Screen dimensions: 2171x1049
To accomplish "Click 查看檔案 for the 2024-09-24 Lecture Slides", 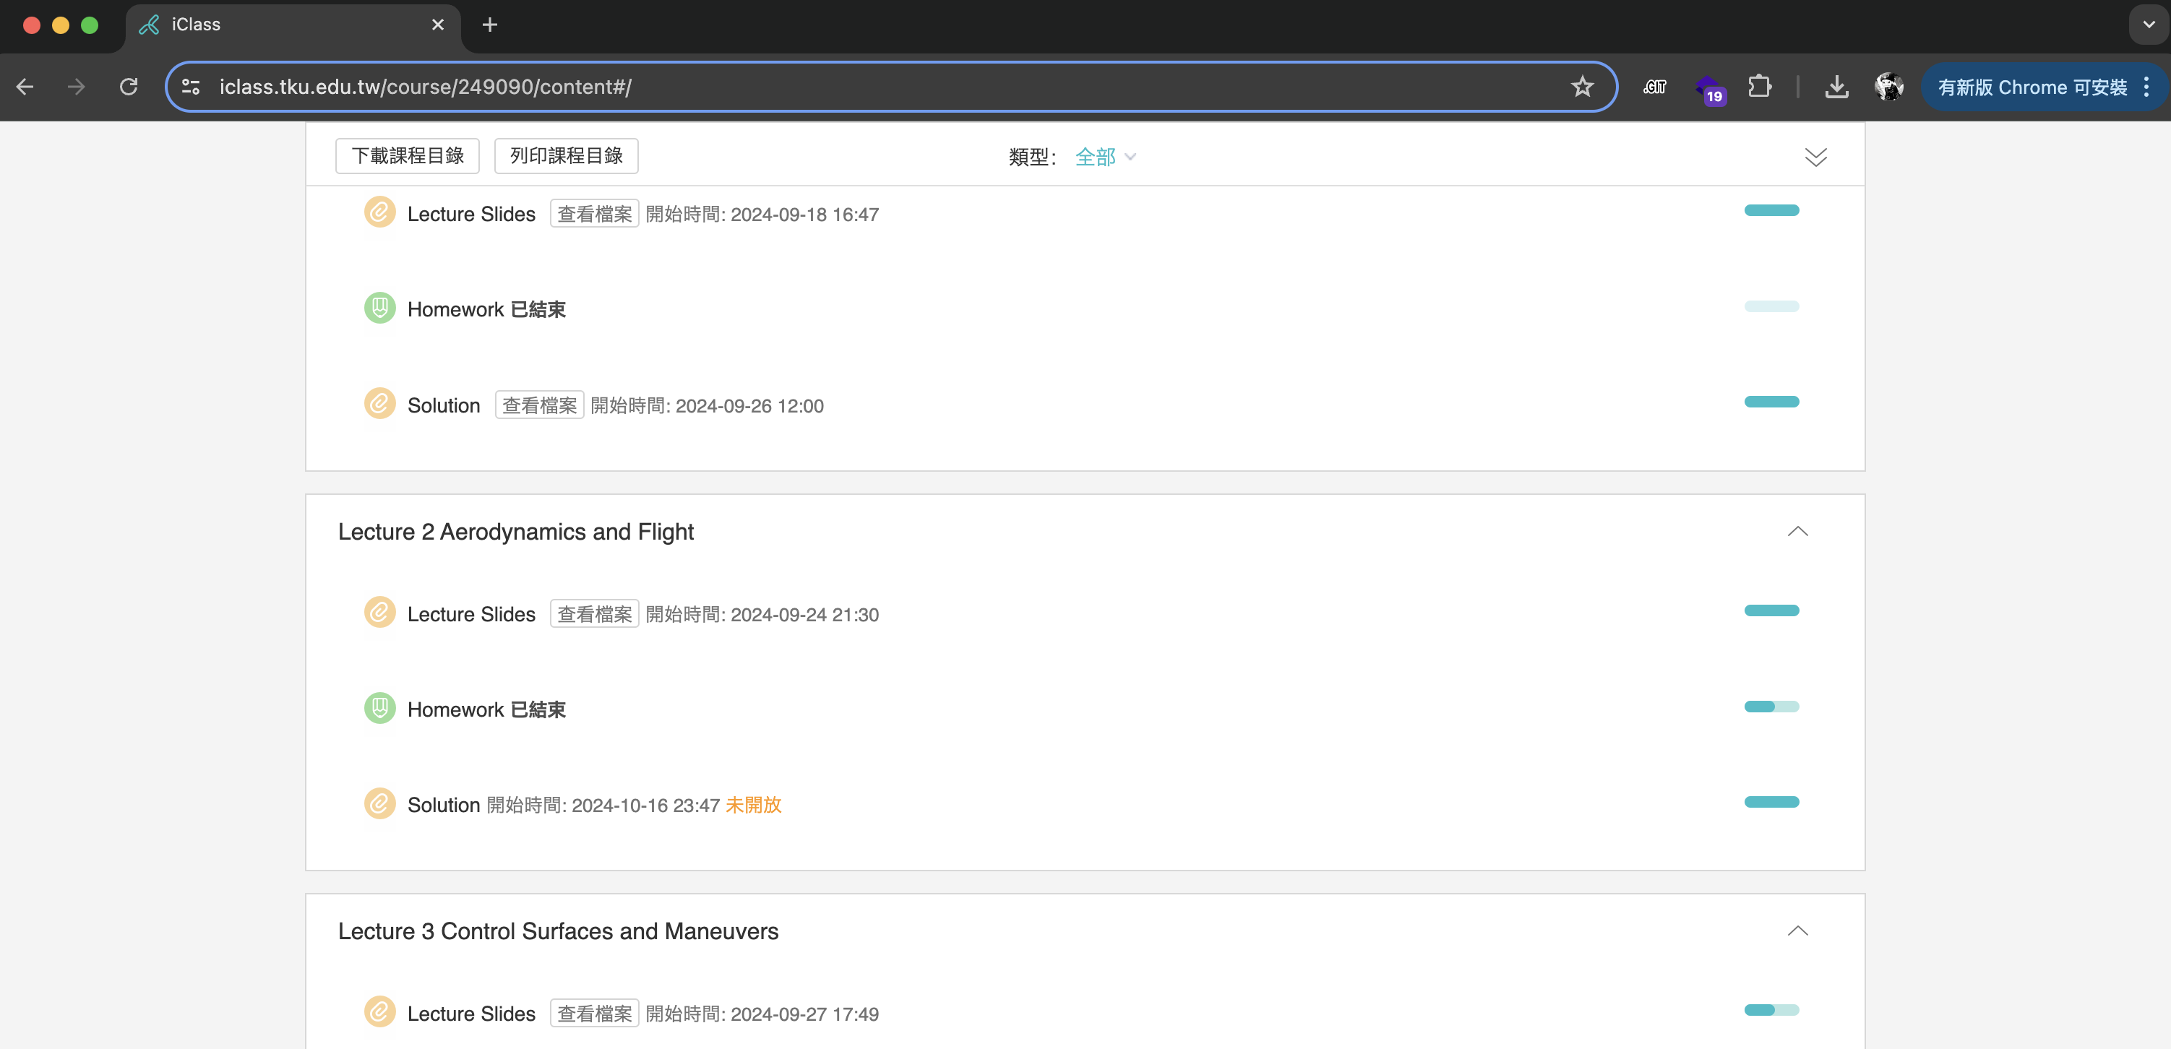I will (x=594, y=614).
